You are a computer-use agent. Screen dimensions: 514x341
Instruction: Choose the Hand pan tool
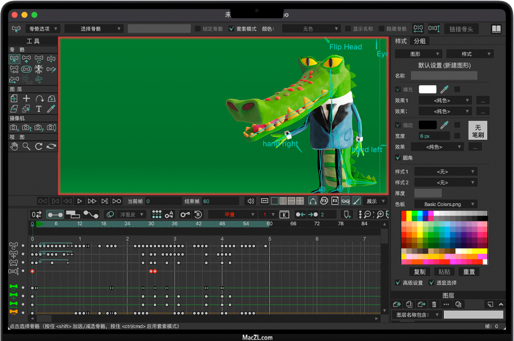pyautogui.click(x=14, y=146)
